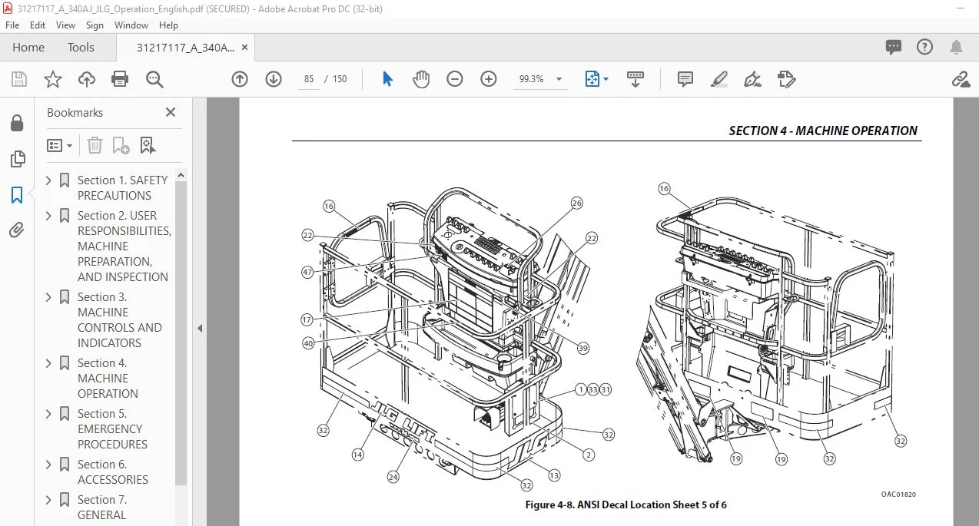Go to the previous page using the up arrow
The image size is (979, 526).
(x=240, y=79)
